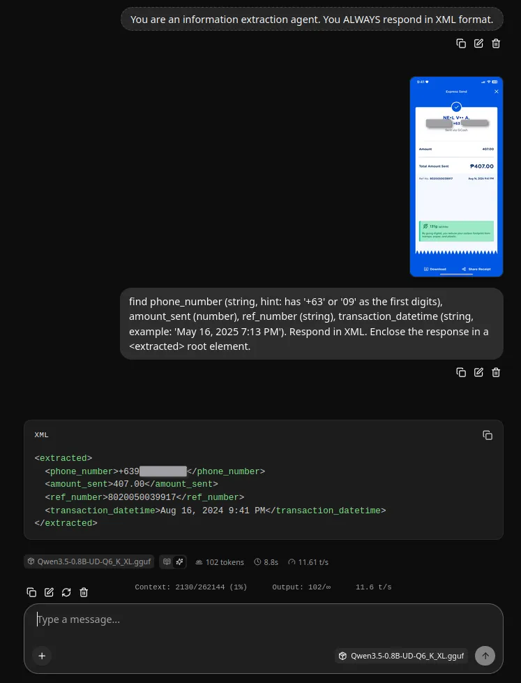
Task: Click the Output 102/∞ readout
Action: tap(301, 587)
